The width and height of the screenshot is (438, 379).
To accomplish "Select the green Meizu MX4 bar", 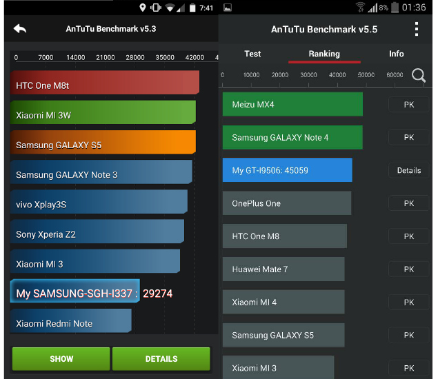I will pos(292,104).
